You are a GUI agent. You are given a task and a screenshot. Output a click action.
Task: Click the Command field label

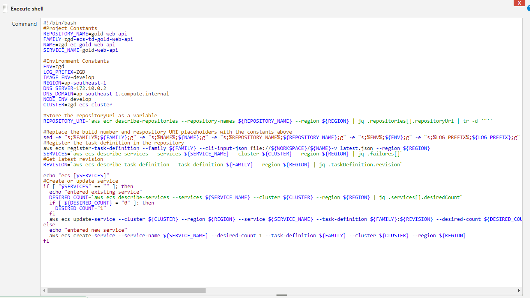pos(24,24)
